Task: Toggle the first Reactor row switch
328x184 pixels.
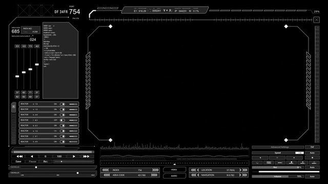Action: pos(63,104)
